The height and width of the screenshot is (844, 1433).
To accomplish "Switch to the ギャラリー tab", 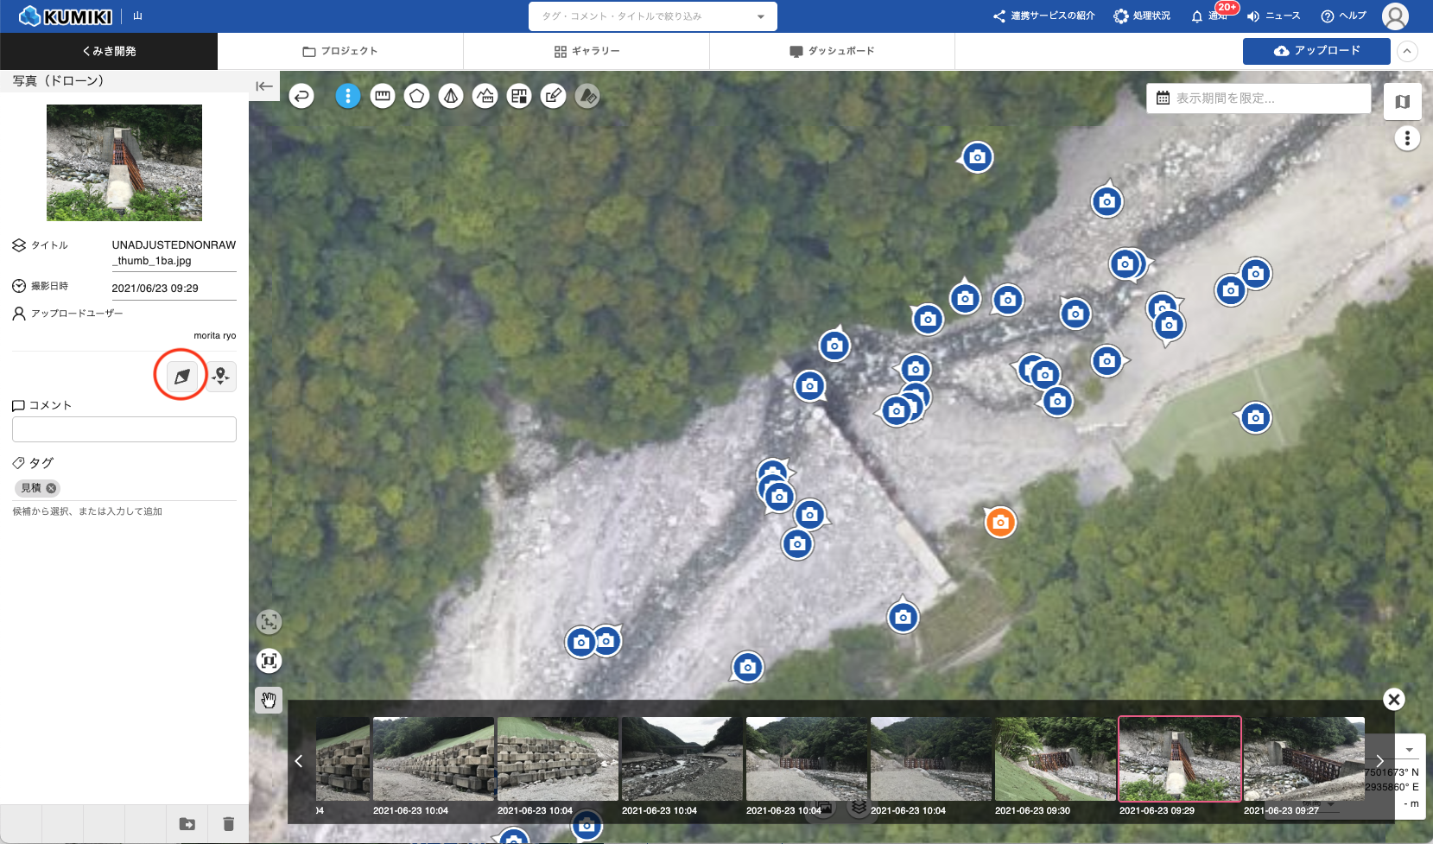I will [587, 51].
